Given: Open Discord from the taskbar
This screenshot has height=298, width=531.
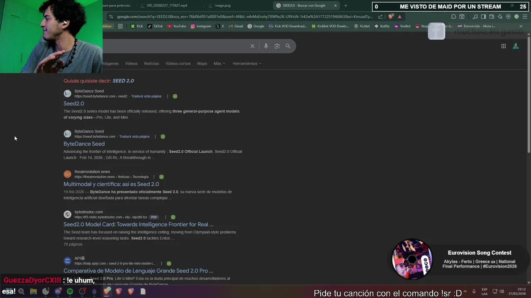Looking at the screenshot, I should point(58,291).
